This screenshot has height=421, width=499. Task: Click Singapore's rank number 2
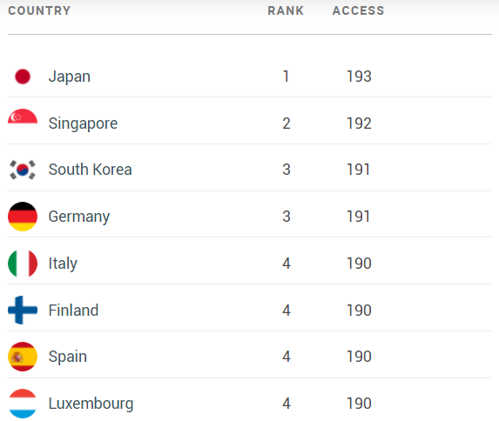tap(287, 124)
